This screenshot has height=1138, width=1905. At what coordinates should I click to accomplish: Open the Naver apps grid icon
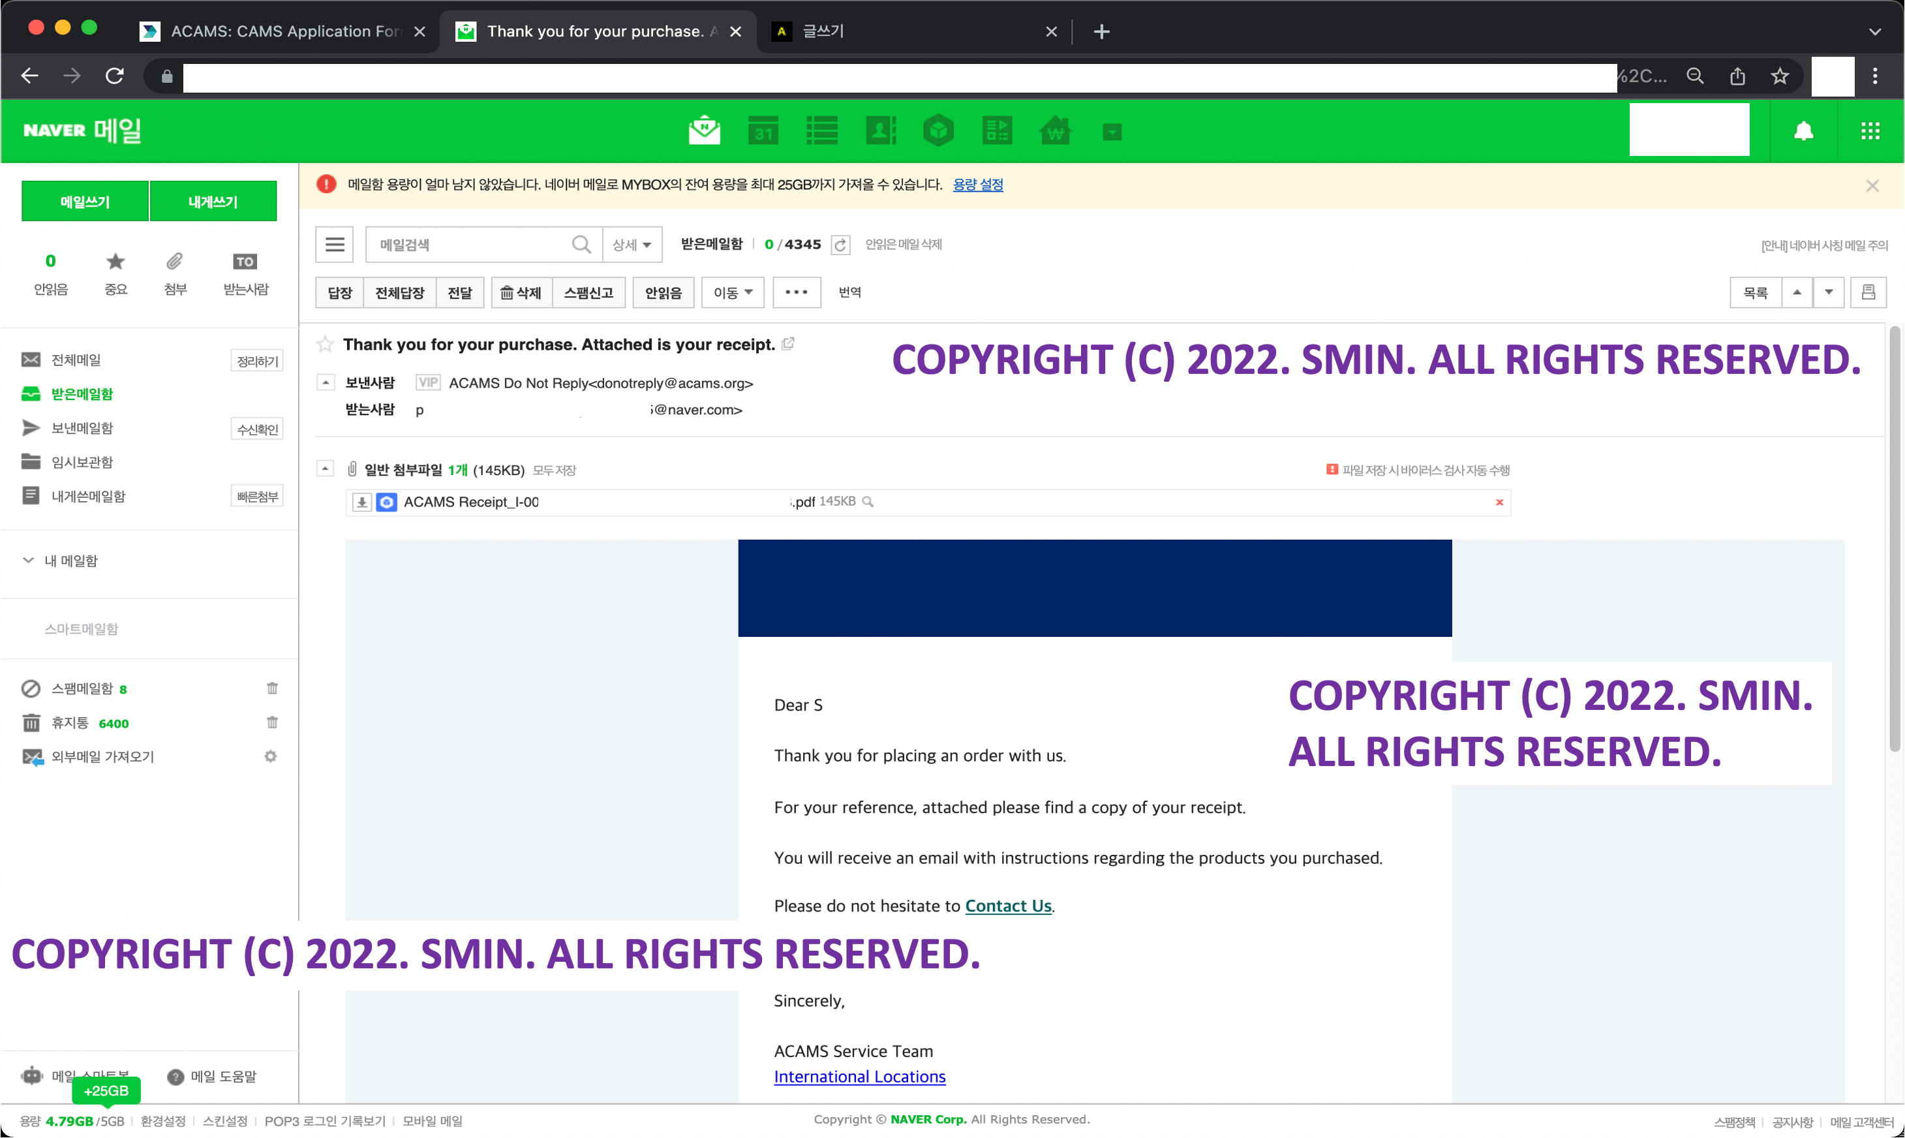point(1870,131)
